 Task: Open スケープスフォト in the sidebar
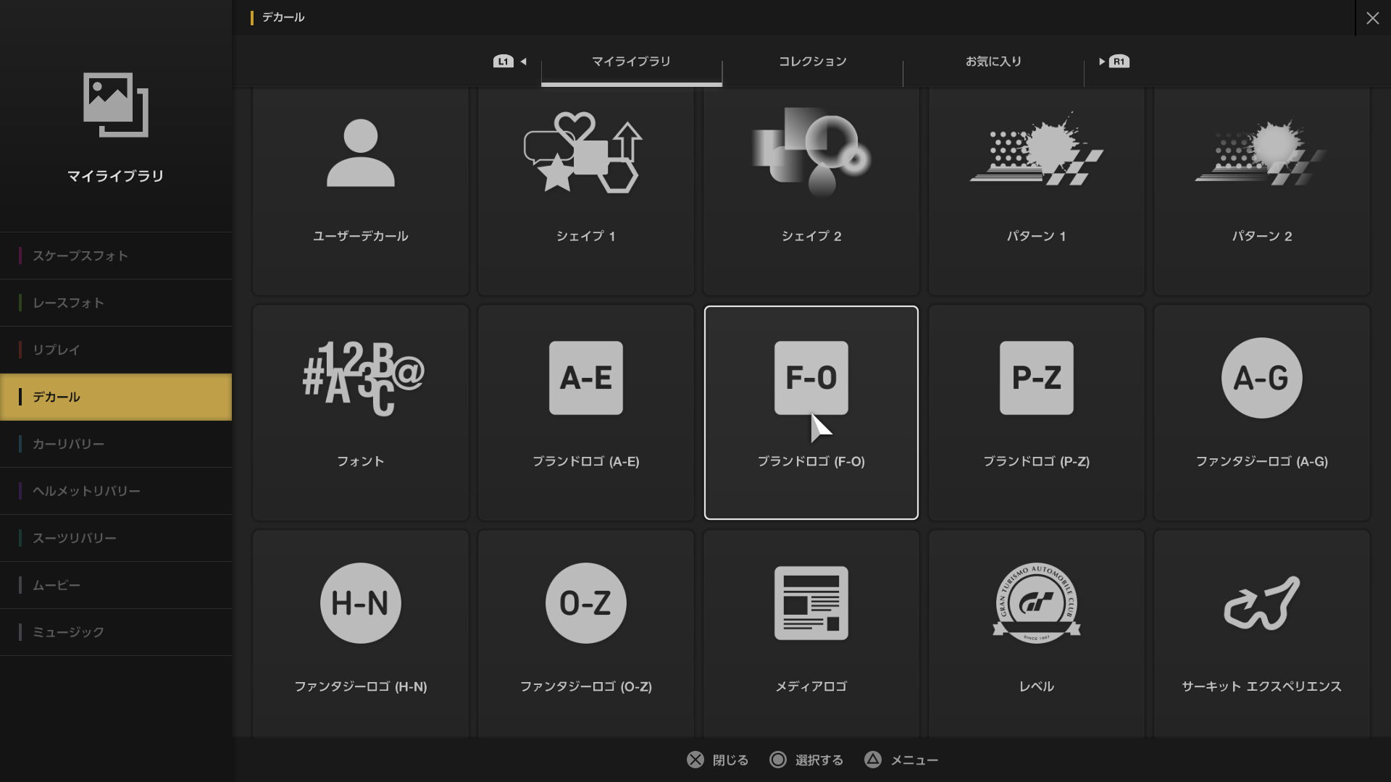click(x=116, y=256)
